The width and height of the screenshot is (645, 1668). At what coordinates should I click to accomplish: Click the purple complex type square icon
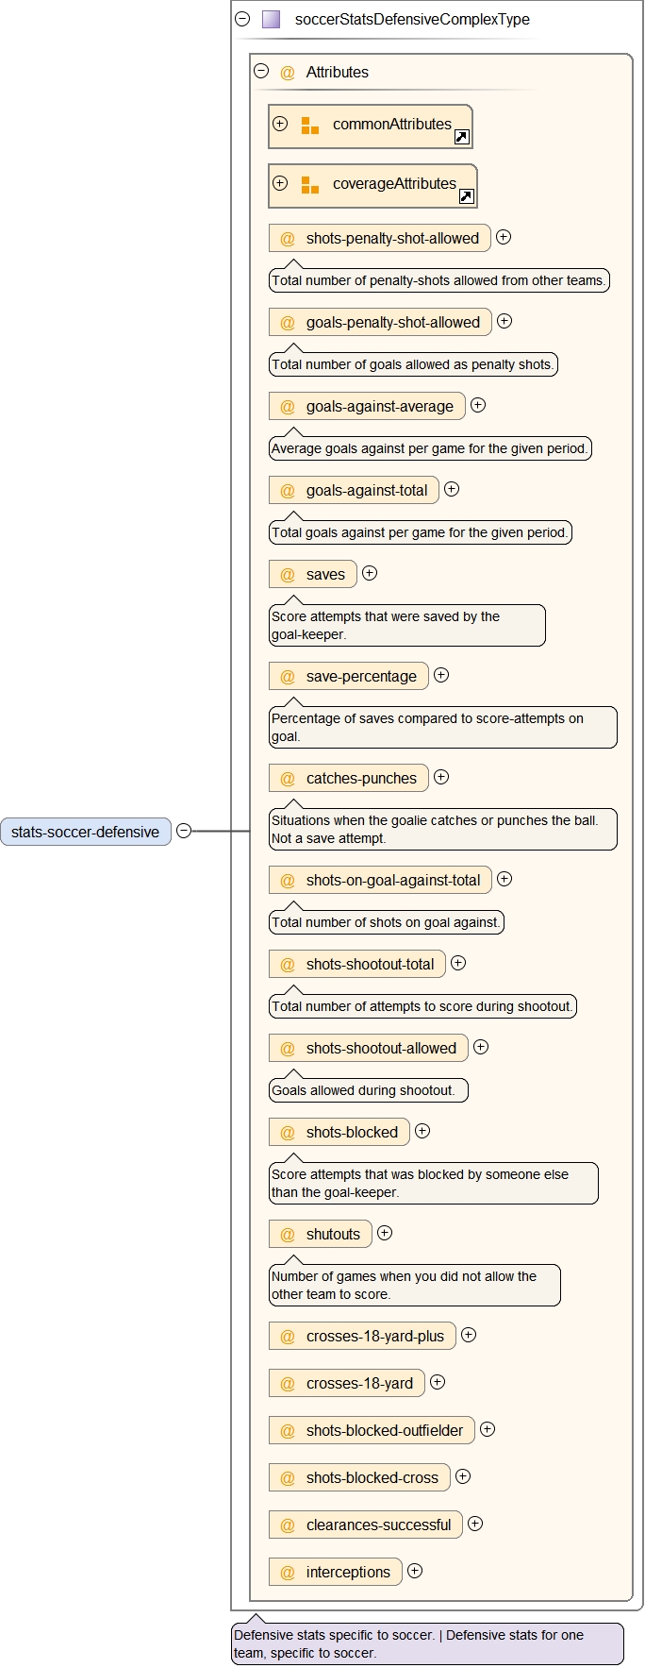pos(271,19)
